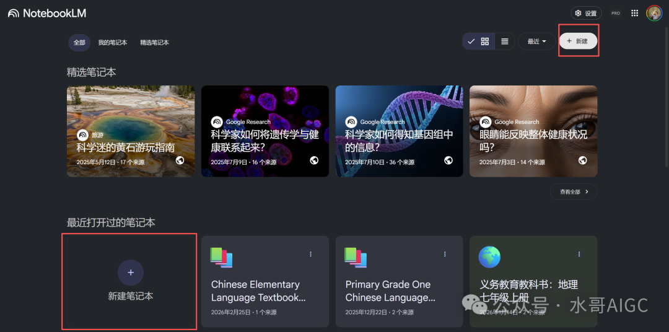Click the 2026年2月25日 · 1 个来源 text

pos(243,312)
